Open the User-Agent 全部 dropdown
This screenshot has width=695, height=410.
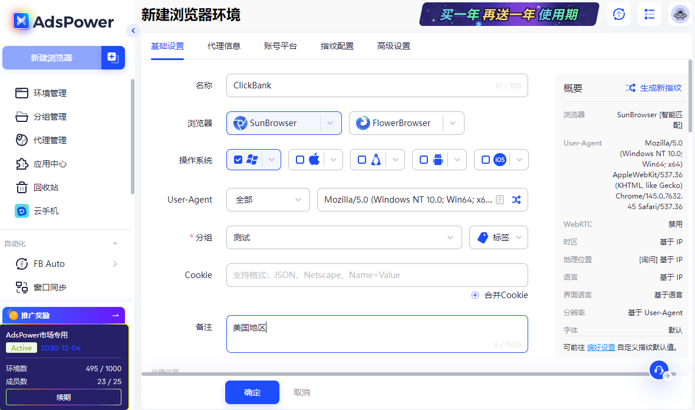tap(268, 200)
